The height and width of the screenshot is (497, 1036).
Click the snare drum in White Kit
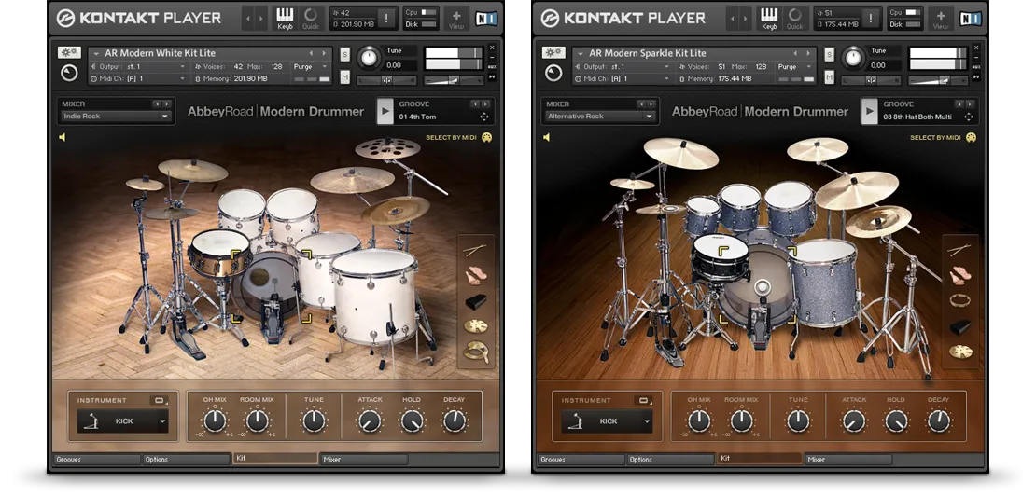coord(220,252)
